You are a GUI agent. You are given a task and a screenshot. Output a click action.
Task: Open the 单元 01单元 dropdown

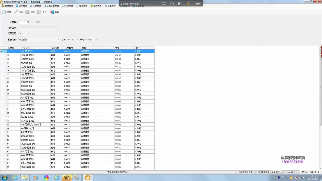pos(96,39)
